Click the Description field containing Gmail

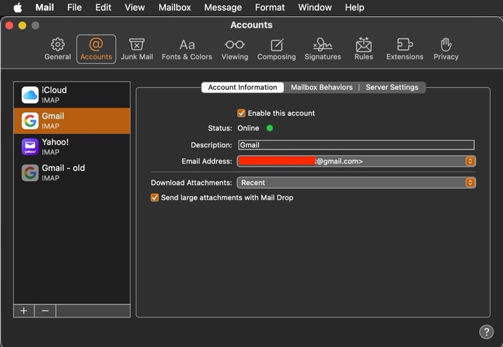click(x=356, y=145)
